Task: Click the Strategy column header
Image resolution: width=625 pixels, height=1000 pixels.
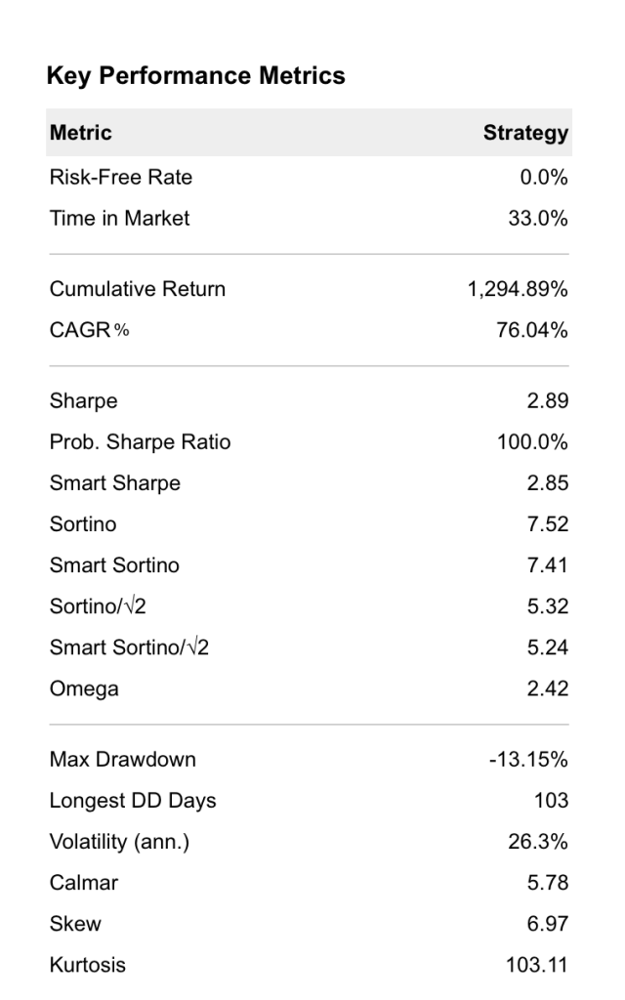Action: 525,133
